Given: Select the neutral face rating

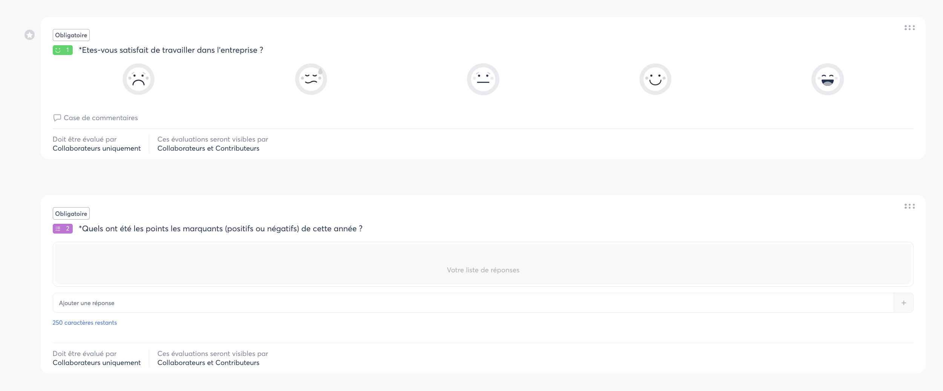Looking at the screenshot, I should coord(483,79).
